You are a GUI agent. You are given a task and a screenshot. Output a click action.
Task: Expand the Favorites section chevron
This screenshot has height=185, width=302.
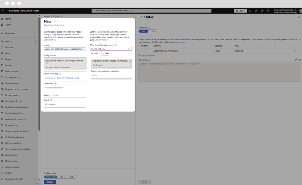coord(35,33)
